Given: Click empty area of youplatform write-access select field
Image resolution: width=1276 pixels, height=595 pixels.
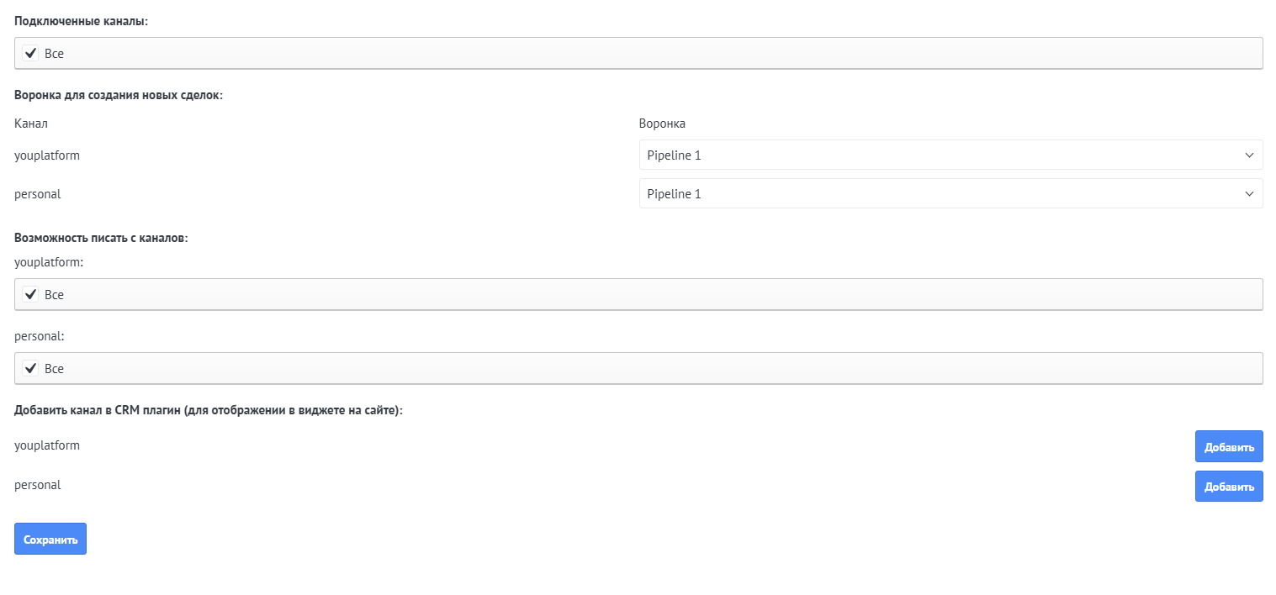Looking at the screenshot, I should pos(639,295).
